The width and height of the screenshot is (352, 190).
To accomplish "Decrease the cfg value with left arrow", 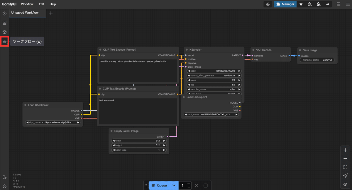I will tap(189, 85).
